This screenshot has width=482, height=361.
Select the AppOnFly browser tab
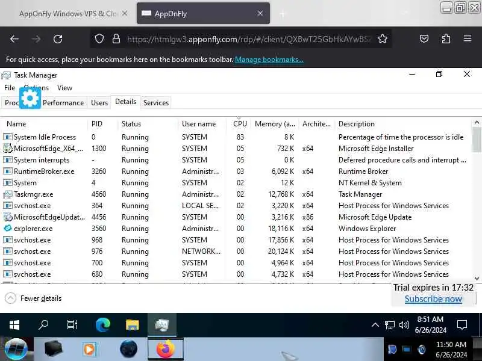click(203, 13)
